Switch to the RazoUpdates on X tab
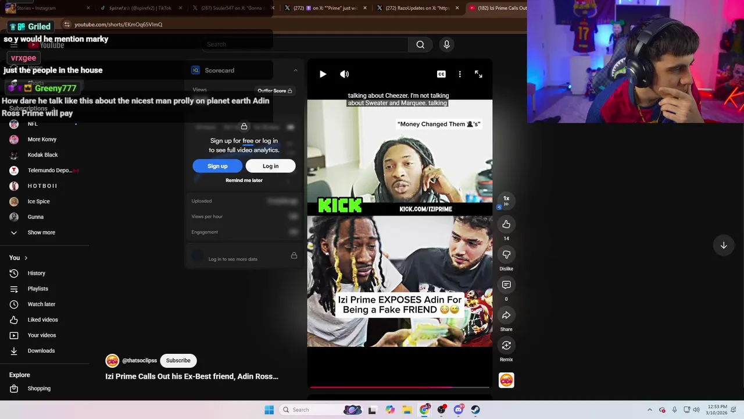Viewport: 744px width, 419px height. pyautogui.click(x=416, y=8)
